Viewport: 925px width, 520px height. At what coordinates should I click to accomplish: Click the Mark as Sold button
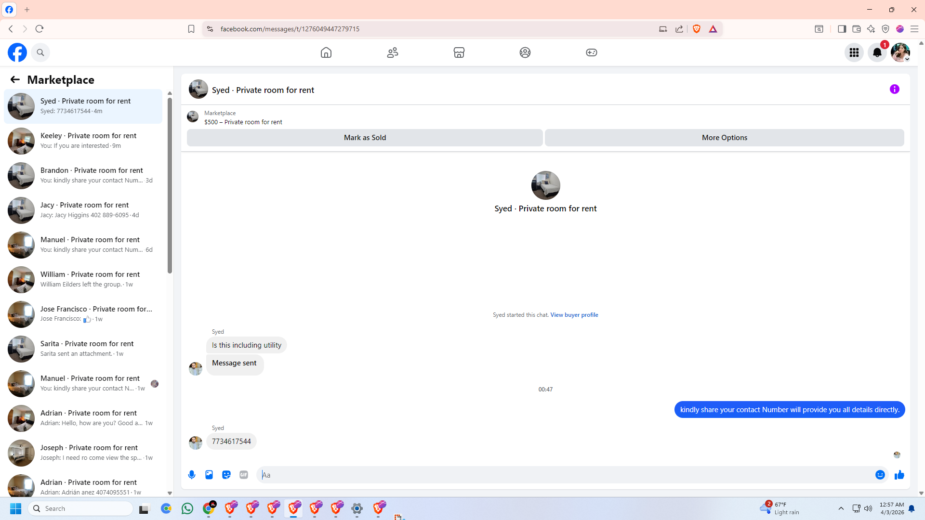pyautogui.click(x=365, y=138)
